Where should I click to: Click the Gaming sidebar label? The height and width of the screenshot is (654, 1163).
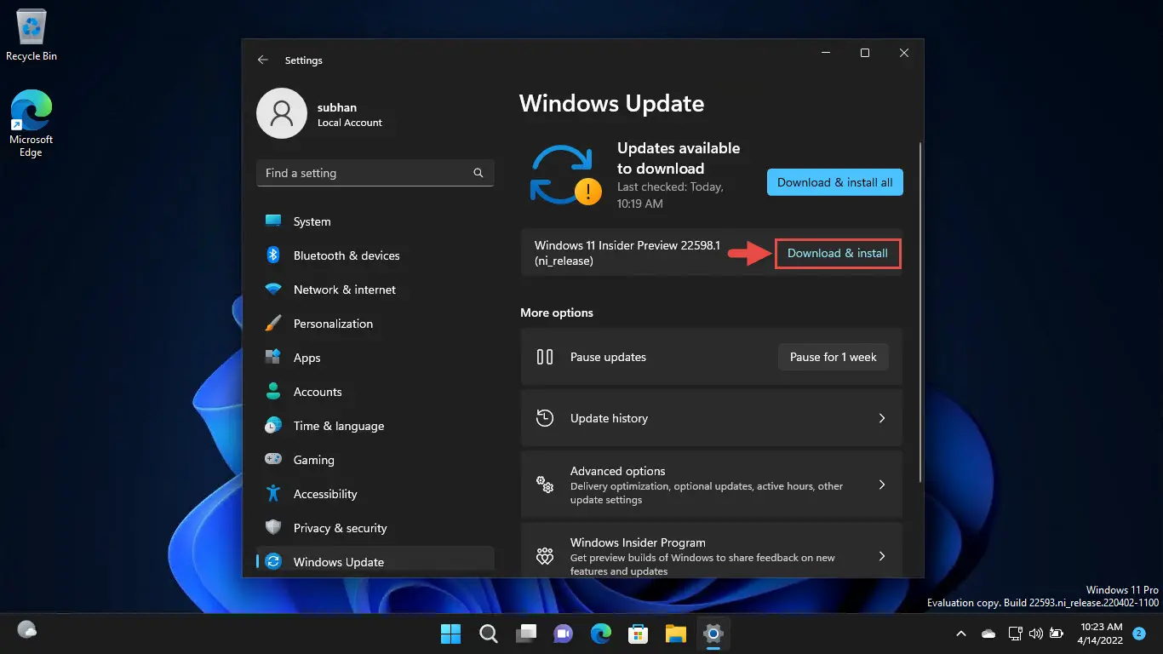[x=314, y=460]
